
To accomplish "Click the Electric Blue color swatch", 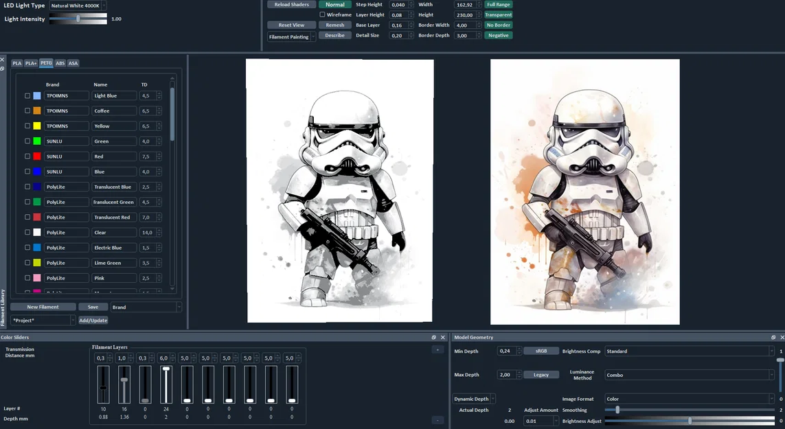I will tap(37, 247).
